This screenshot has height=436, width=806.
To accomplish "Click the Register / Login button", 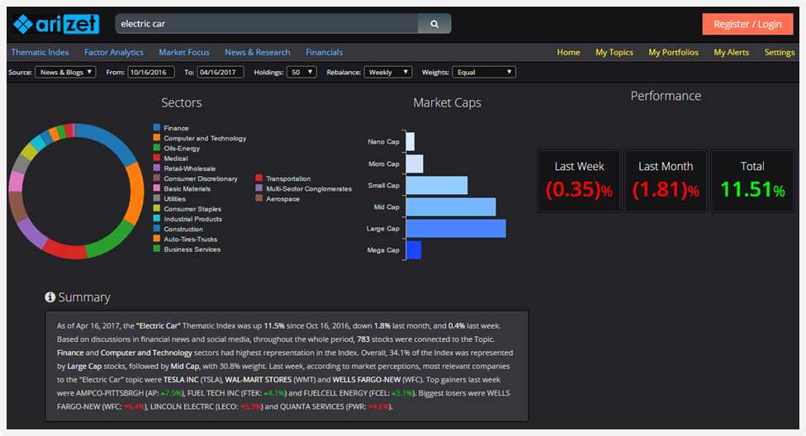I will [x=747, y=24].
